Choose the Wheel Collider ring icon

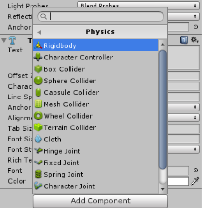tap(38, 116)
